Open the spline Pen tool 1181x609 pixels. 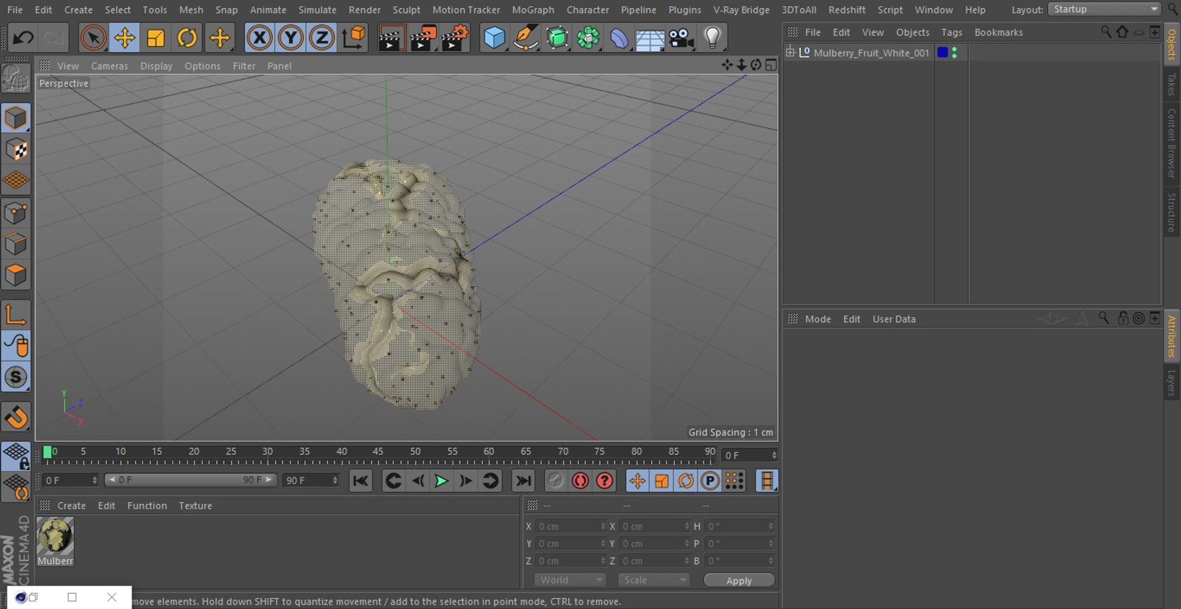(526, 38)
